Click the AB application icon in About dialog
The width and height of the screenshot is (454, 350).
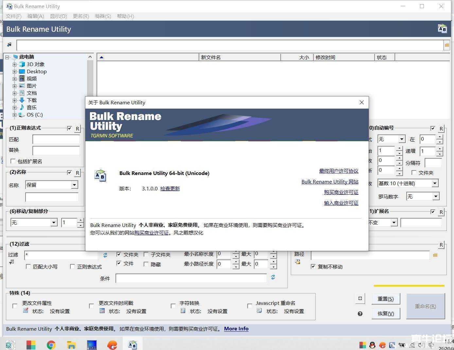(100, 175)
